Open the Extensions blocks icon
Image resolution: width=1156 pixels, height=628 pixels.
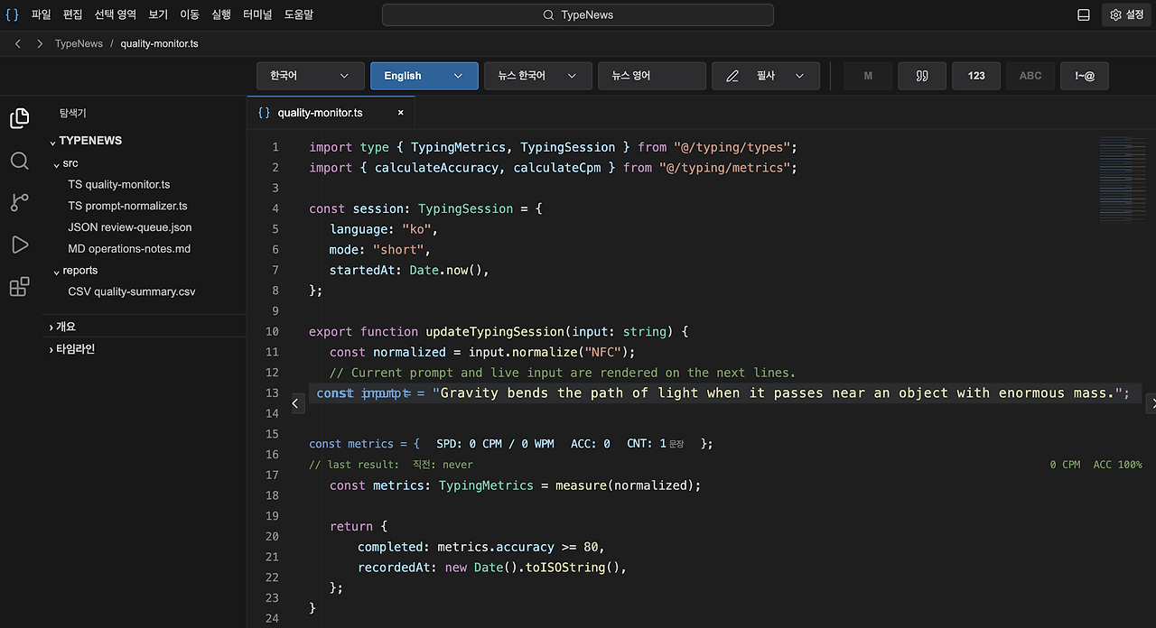tap(19, 287)
